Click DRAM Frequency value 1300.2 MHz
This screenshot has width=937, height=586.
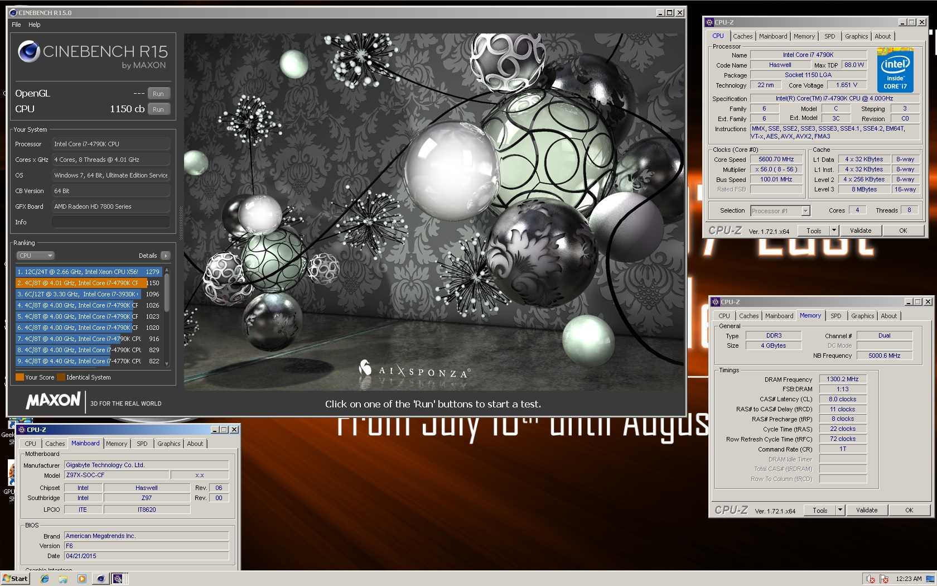(x=842, y=379)
